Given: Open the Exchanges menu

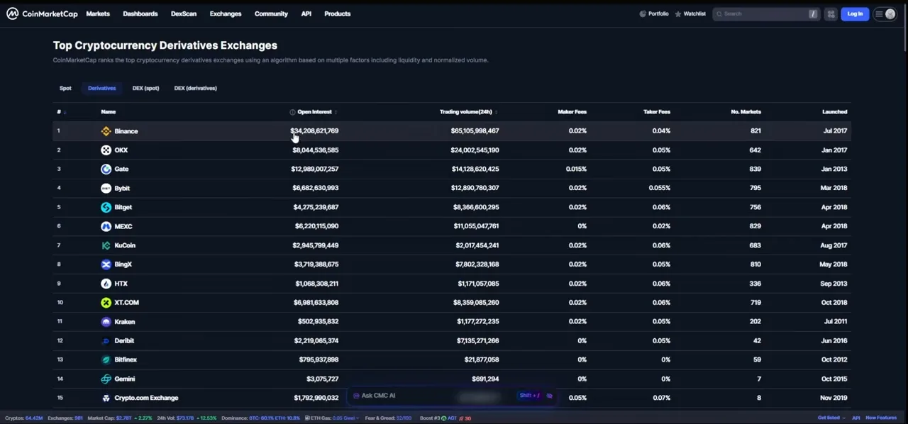Looking at the screenshot, I should click(x=226, y=13).
